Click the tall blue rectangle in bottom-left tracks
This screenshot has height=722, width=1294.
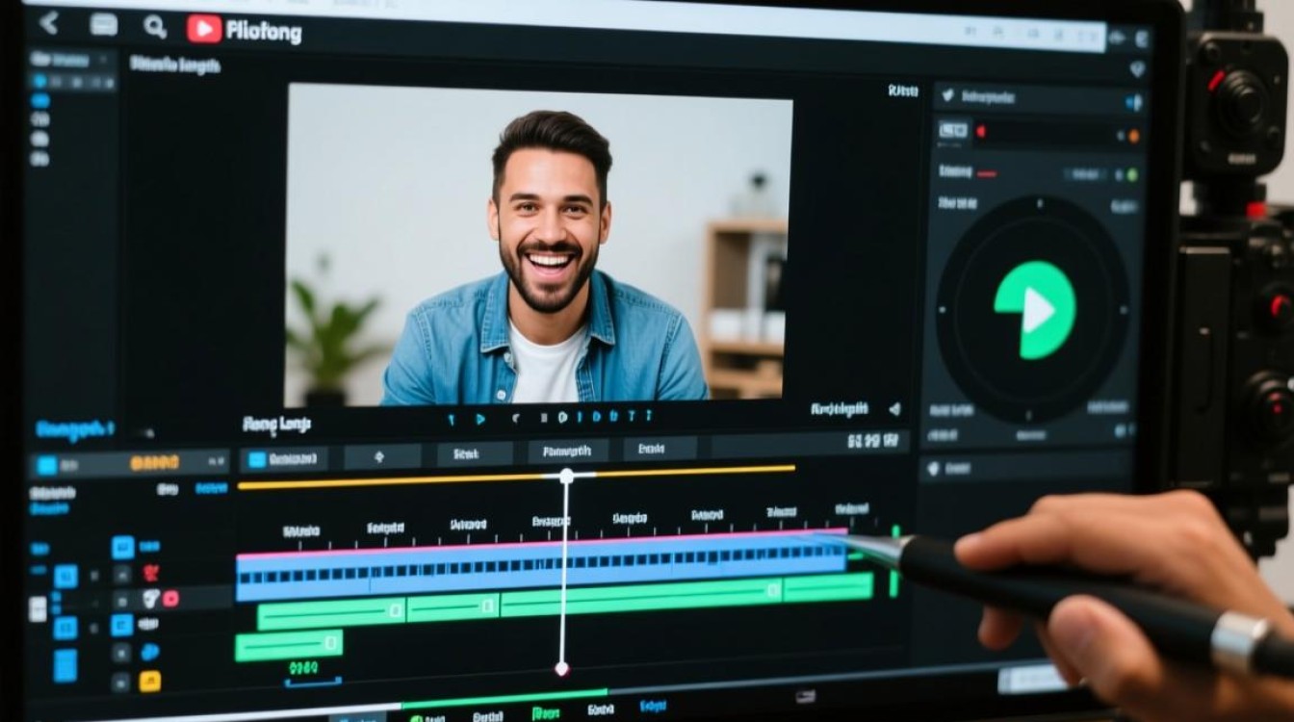click(x=65, y=665)
